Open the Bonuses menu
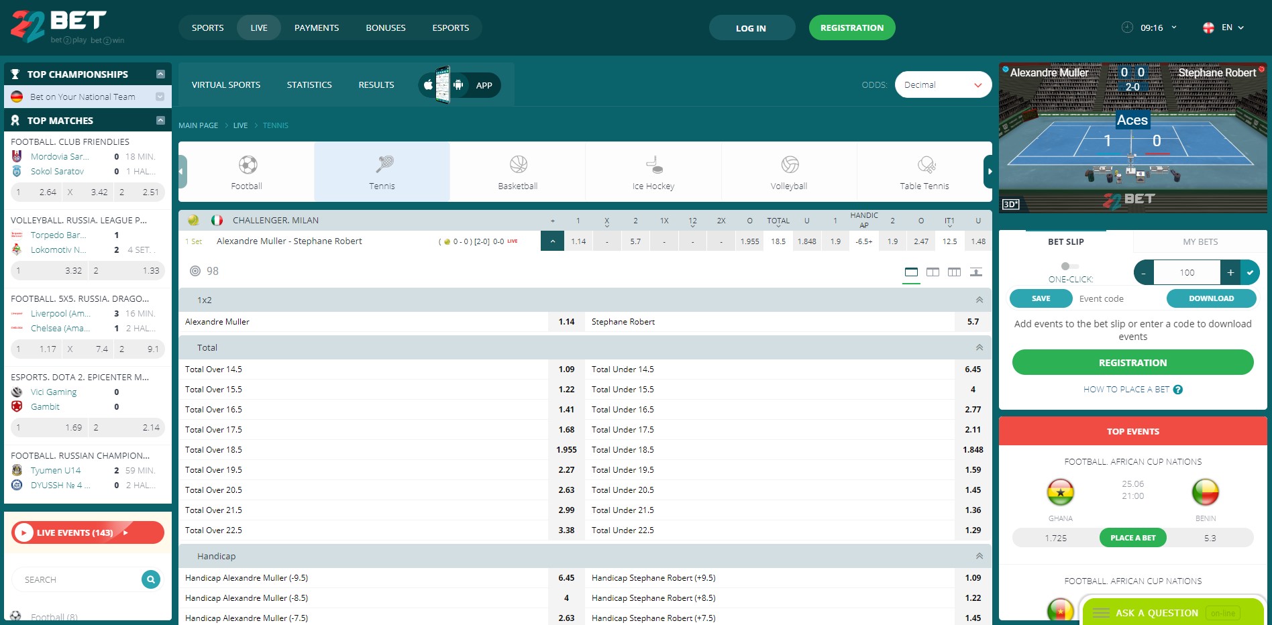1272x625 pixels. [x=386, y=27]
